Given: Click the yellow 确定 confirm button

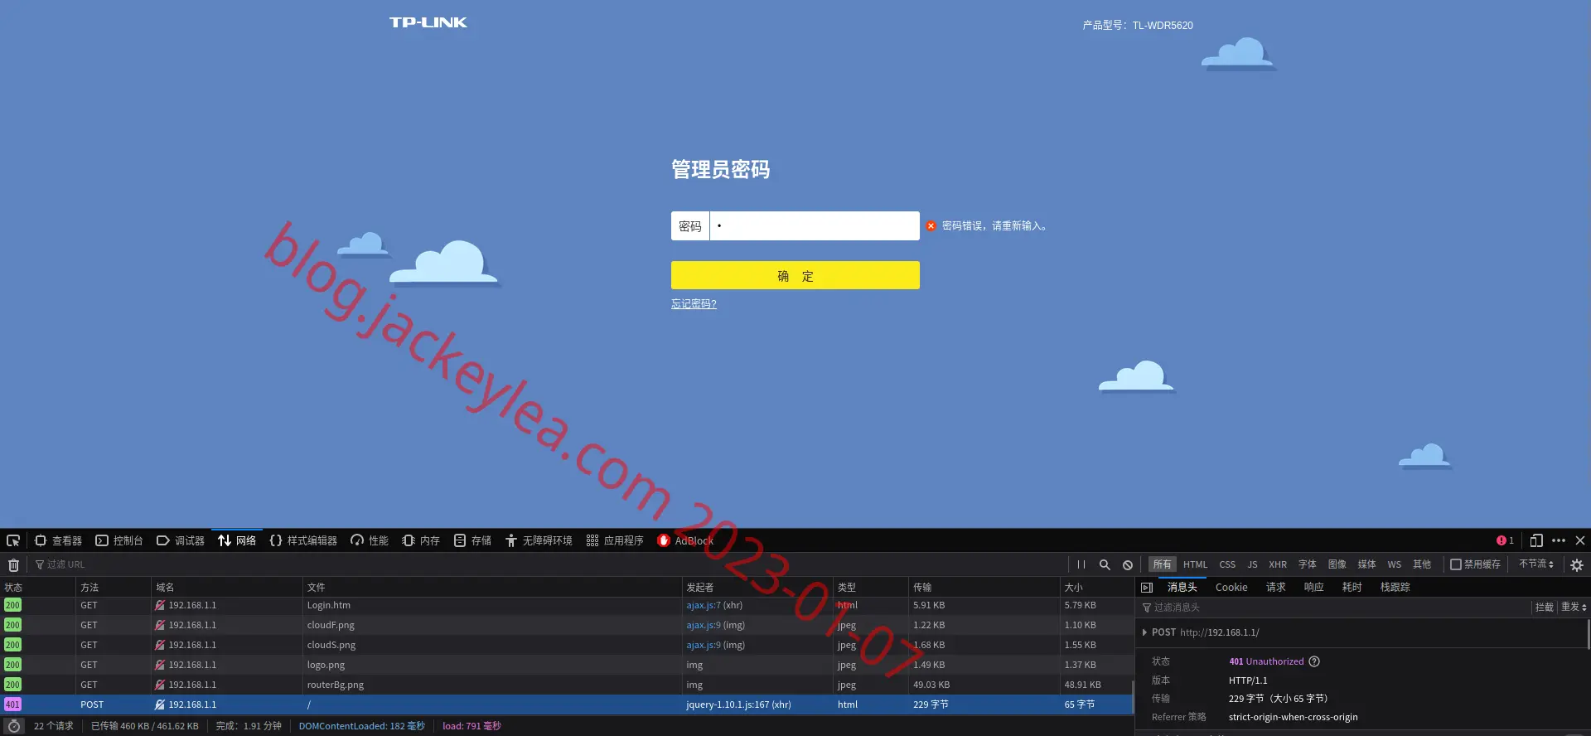Looking at the screenshot, I should 795,275.
